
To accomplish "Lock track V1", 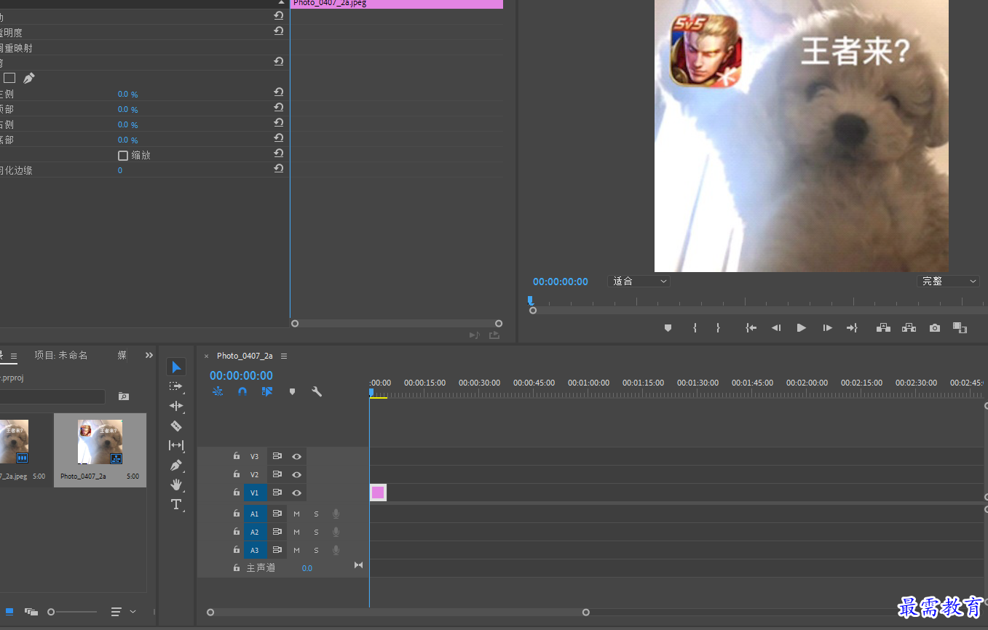I will (237, 493).
